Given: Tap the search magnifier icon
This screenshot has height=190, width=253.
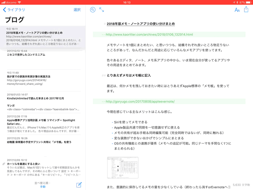Looking at the screenshot, I should pyautogui.click(x=93, y=10).
